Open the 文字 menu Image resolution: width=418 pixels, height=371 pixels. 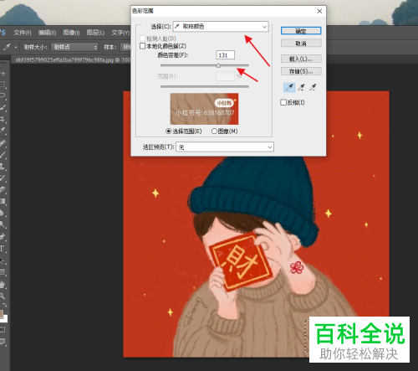[120, 33]
